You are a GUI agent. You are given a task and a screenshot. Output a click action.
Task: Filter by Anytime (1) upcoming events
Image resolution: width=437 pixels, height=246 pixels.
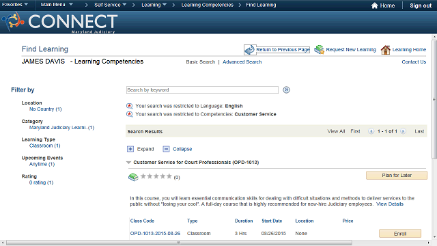click(42, 164)
